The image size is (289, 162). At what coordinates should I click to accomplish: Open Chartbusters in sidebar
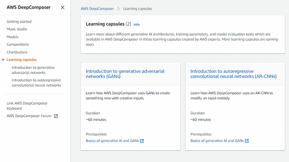[x=17, y=52]
